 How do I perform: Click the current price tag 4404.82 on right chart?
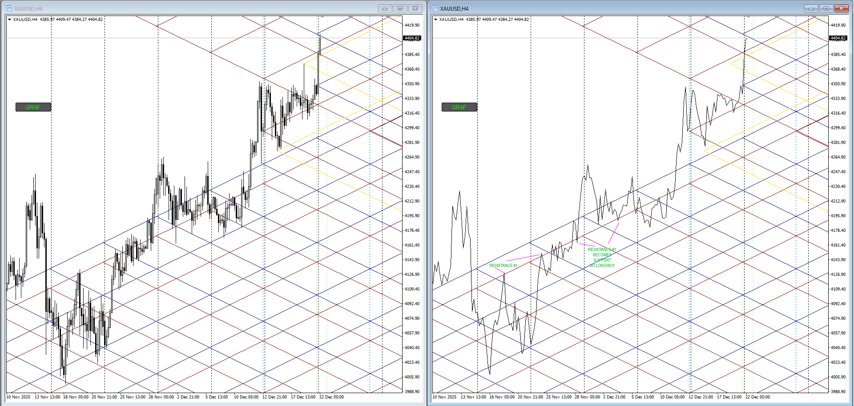(x=838, y=38)
